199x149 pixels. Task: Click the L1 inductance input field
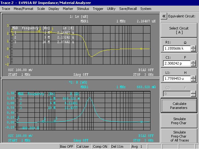[x=177, y=79]
